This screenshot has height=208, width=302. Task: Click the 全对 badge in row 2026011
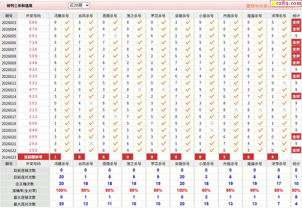[296, 76]
